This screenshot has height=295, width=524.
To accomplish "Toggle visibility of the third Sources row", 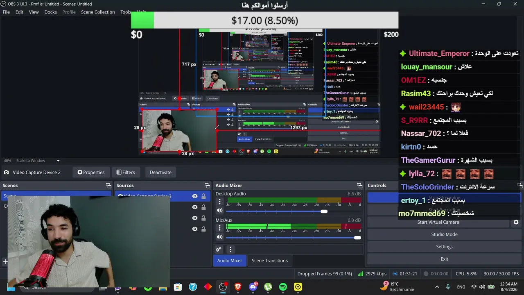I will (195, 218).
